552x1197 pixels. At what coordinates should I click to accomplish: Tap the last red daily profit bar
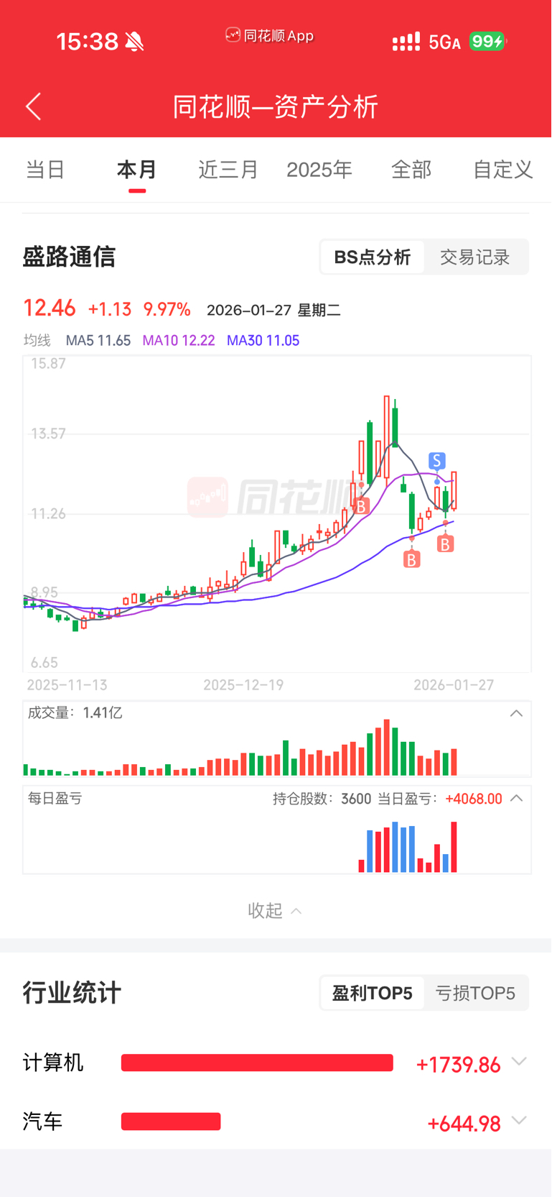click(454, 847)
